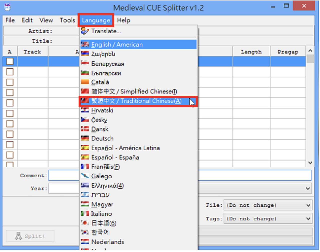Viewport: 320px width, 252px height.
Task: Open the File menu
Action: tap(10, 20)
